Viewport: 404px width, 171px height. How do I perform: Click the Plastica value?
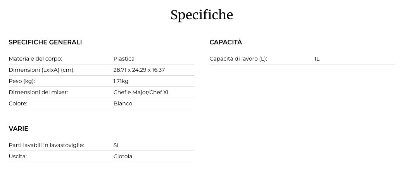tap(124, 59)
